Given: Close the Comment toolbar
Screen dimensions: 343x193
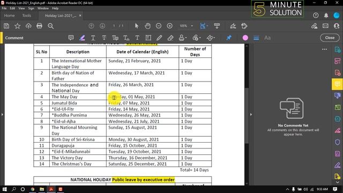Looking at the screenshot, I should [x=330, y=38].
